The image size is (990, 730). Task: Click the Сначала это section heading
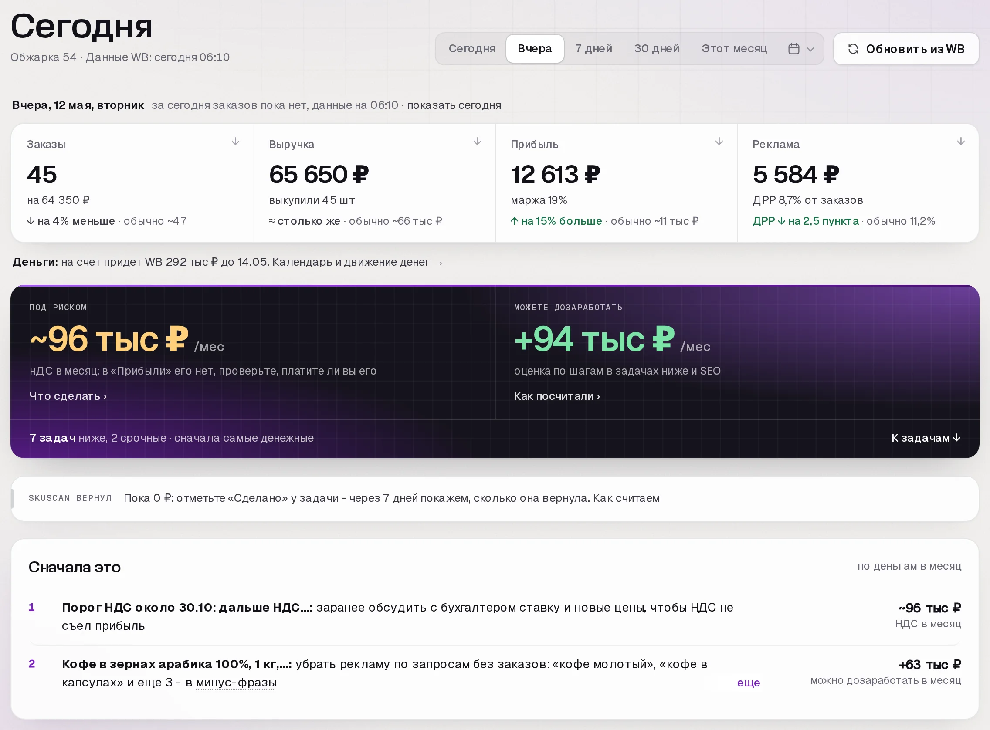[75, 567]
